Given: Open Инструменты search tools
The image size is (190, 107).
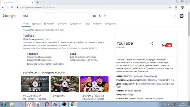Looking at the screenshot, I should tap(111, 24).
